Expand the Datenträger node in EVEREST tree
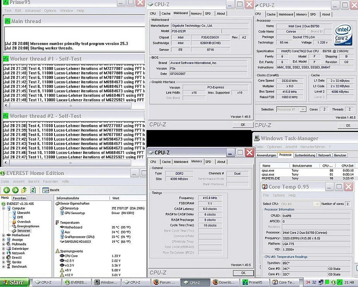This screenshot has width=358, height=287. (x=3, y=249)
